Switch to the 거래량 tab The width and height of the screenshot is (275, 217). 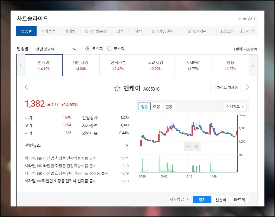click(70, 31)
